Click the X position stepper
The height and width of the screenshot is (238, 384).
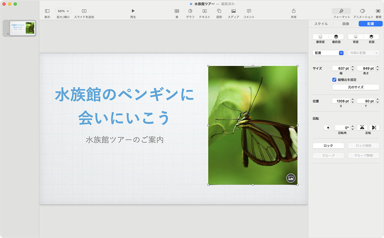(353, 101)
